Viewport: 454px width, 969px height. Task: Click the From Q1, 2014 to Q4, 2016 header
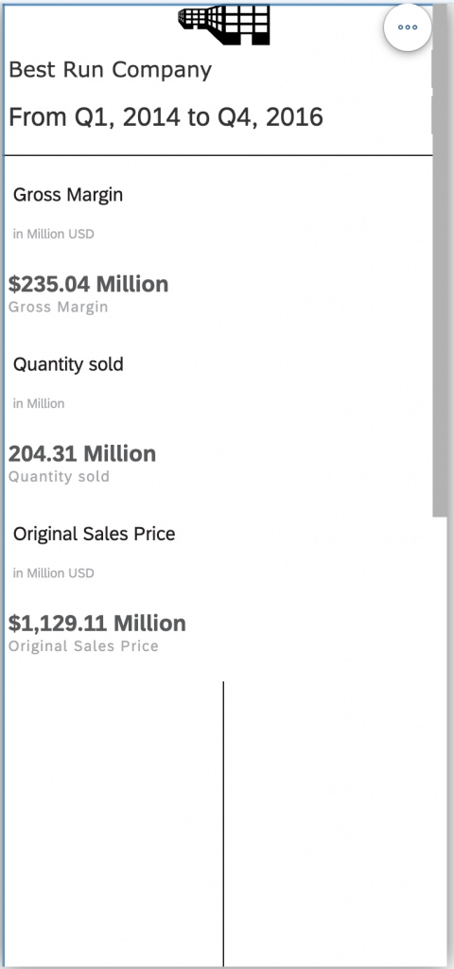[x=166, y=116]
